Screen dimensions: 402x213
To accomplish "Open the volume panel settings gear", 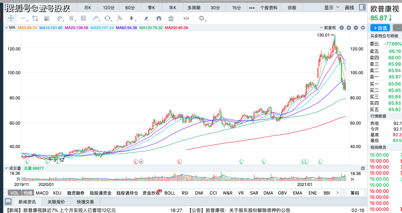I will [363, 168].
